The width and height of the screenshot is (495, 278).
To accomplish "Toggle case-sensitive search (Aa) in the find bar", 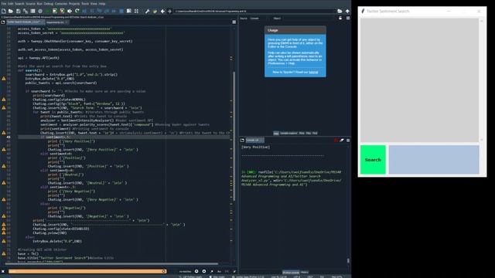I will pos(219,271).
